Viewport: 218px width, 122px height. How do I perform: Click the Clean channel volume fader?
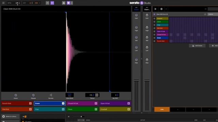click(x=147, y=81)
